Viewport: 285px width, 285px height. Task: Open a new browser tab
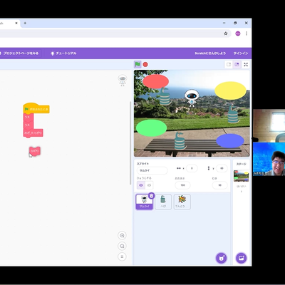[25, 23]
